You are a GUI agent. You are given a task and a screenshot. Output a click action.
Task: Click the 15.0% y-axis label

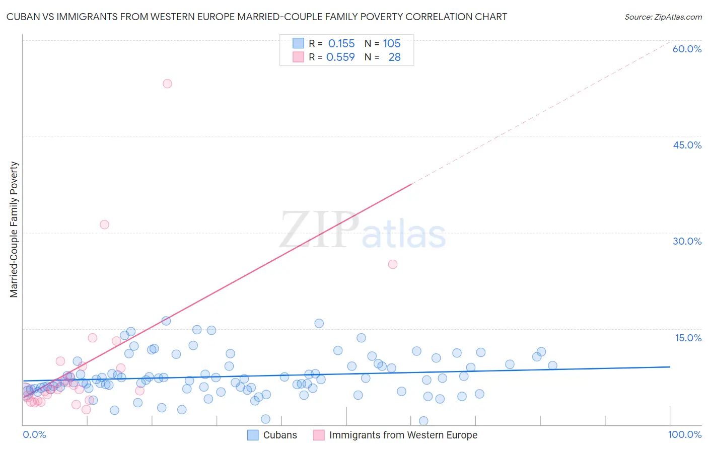click(688, 338)
